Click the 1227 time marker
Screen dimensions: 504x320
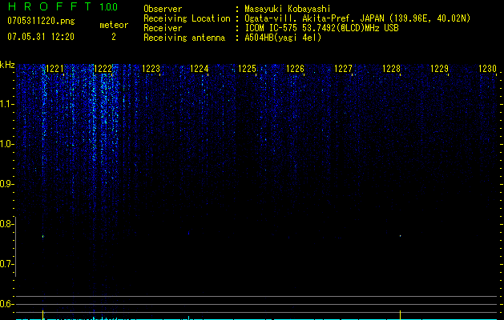tap(343, 69)
